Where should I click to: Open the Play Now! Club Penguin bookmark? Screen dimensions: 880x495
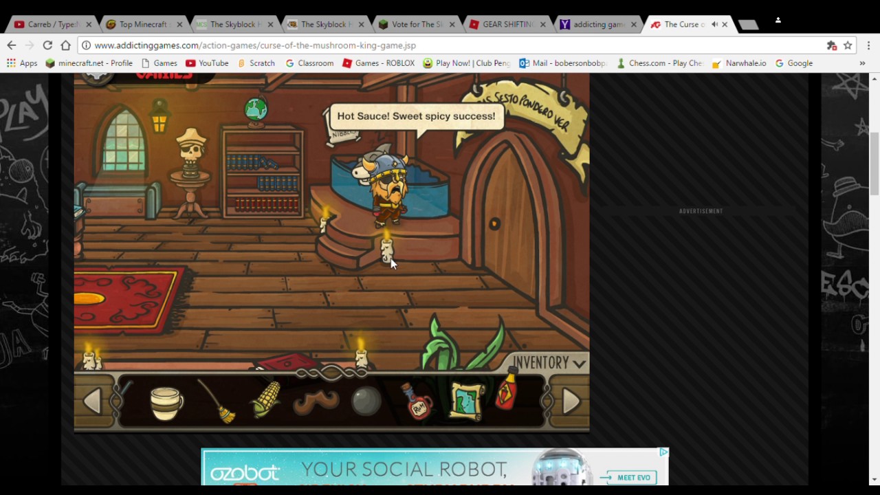coord(467,63)
